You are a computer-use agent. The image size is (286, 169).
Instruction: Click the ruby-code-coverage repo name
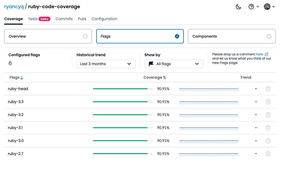coord(54,7)
